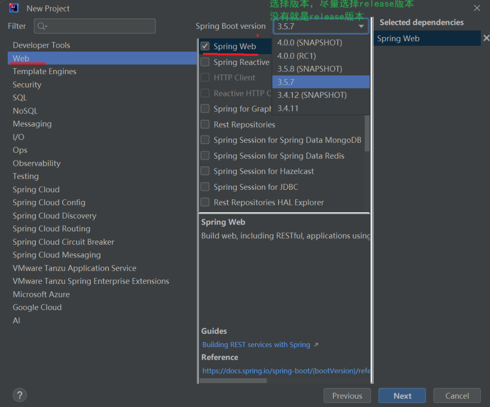Focus the Filter search field
The width and height of the screenshot is (490, 407).
pos(95,26)
